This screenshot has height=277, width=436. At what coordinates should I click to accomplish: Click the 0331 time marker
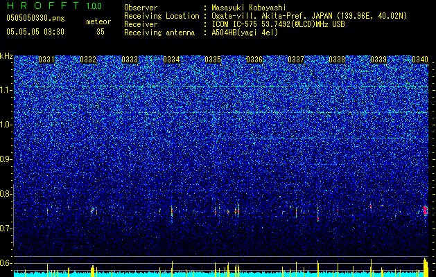pyautogui.click(x=46, y=60)
